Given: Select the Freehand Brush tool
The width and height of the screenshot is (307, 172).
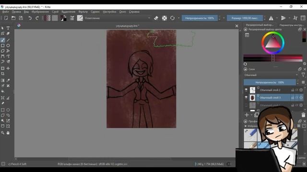Looking at the screenshot, I should [x=3, y=40].
